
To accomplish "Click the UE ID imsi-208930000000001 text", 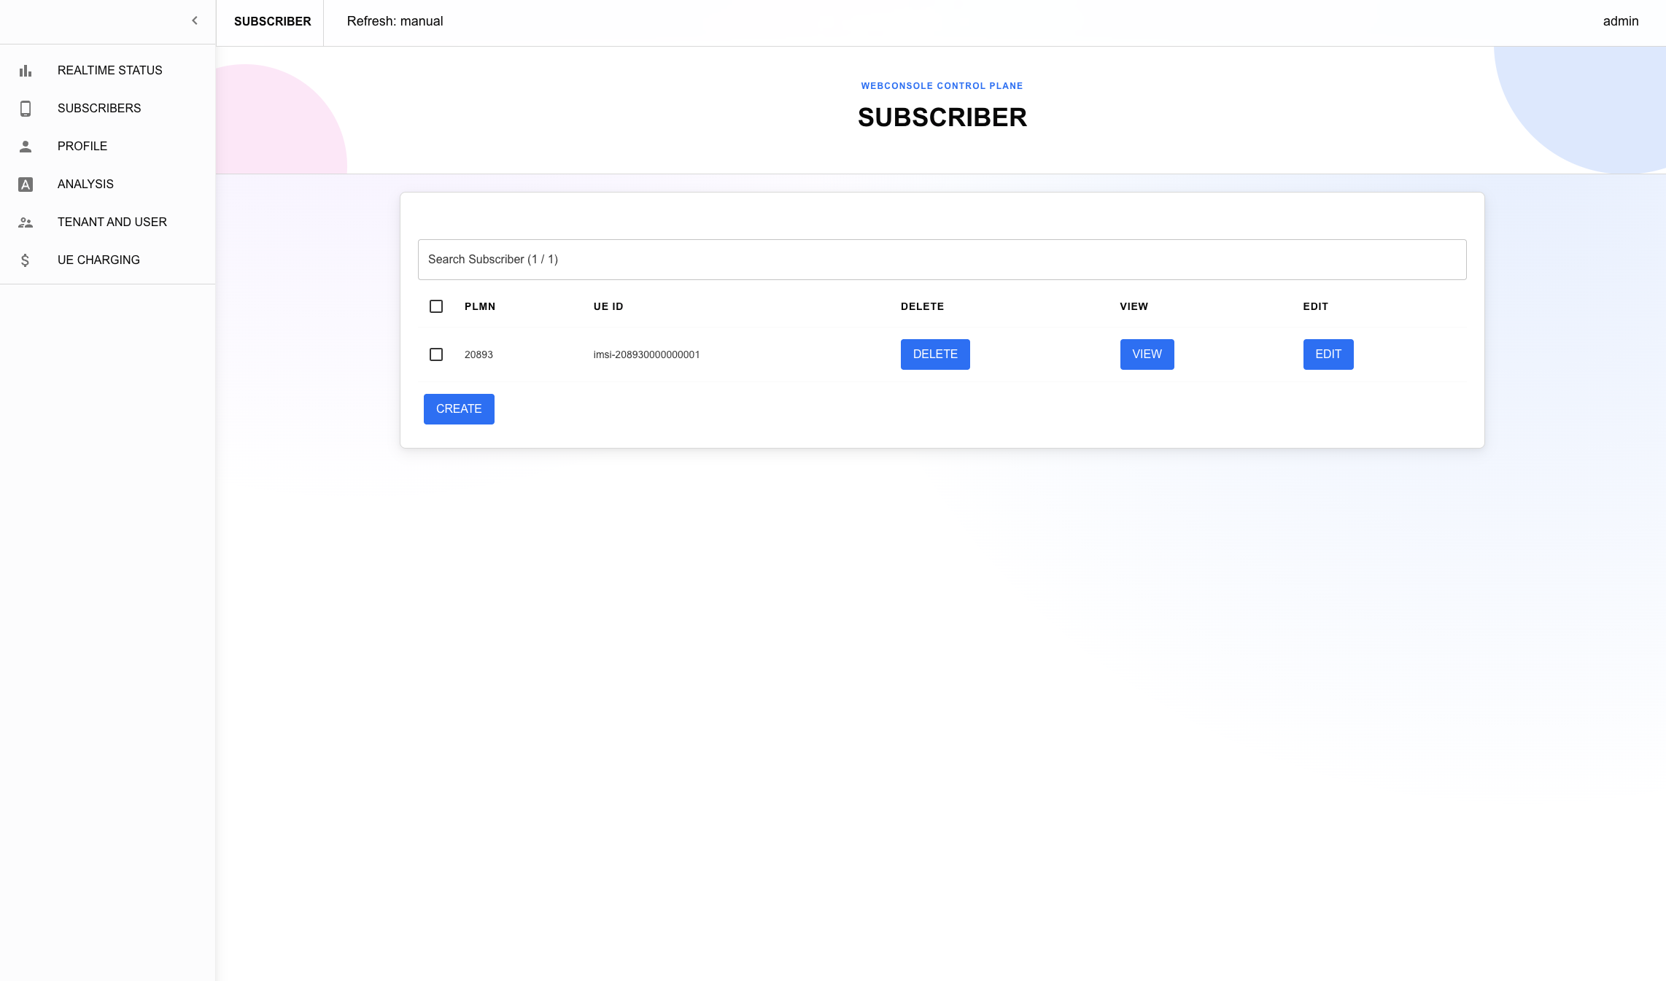I will click(646, 354).
